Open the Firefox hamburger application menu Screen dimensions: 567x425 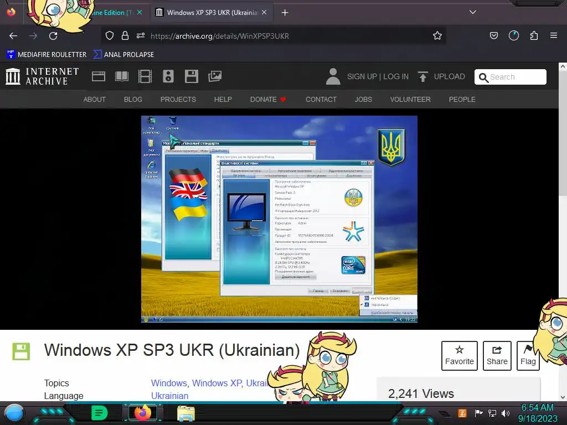click(x=553, y=35)
